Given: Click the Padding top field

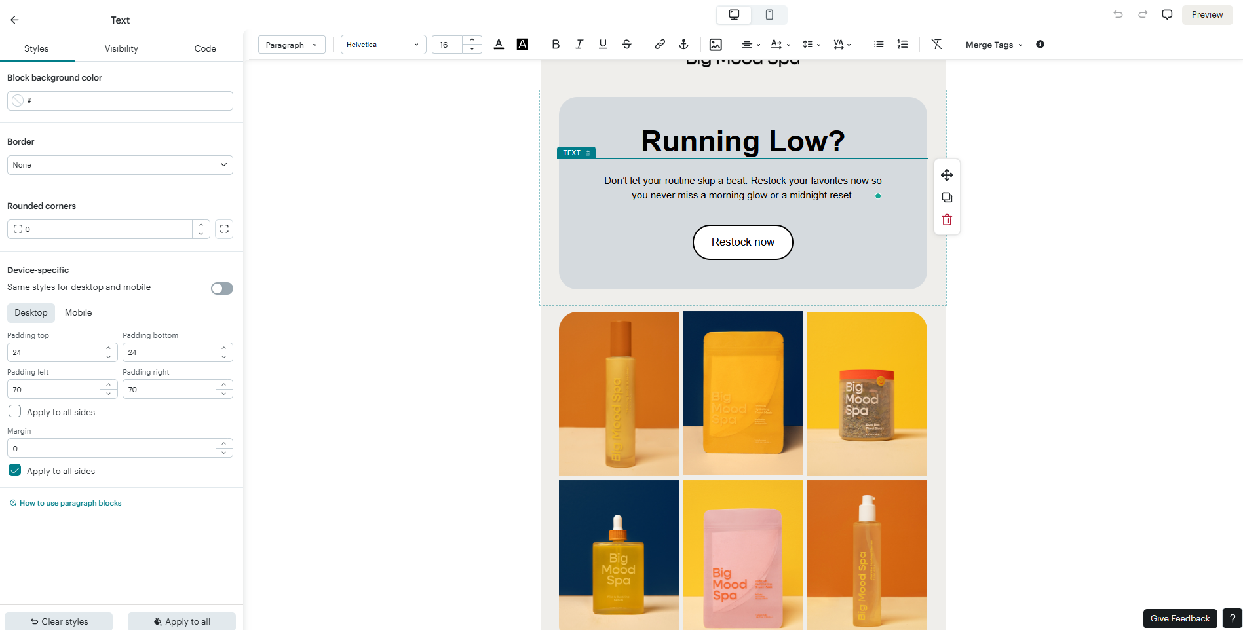Looking at the screenshot, I should tap(54, 352).
